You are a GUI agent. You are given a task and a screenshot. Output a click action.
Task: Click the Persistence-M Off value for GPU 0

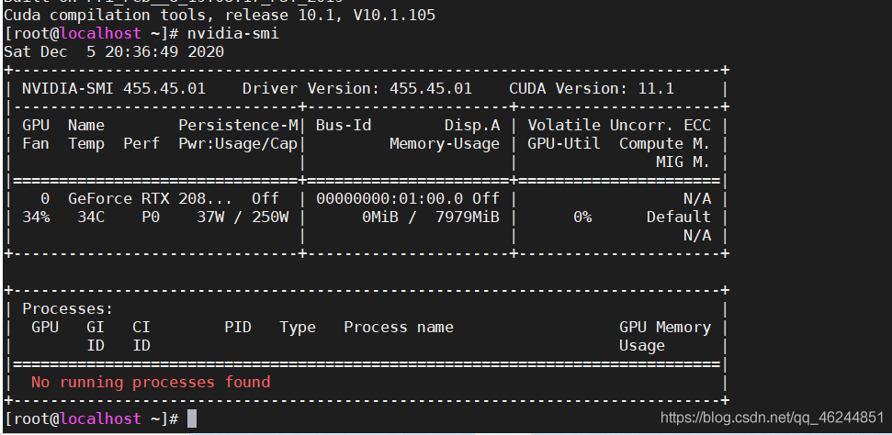click(265, 198)
